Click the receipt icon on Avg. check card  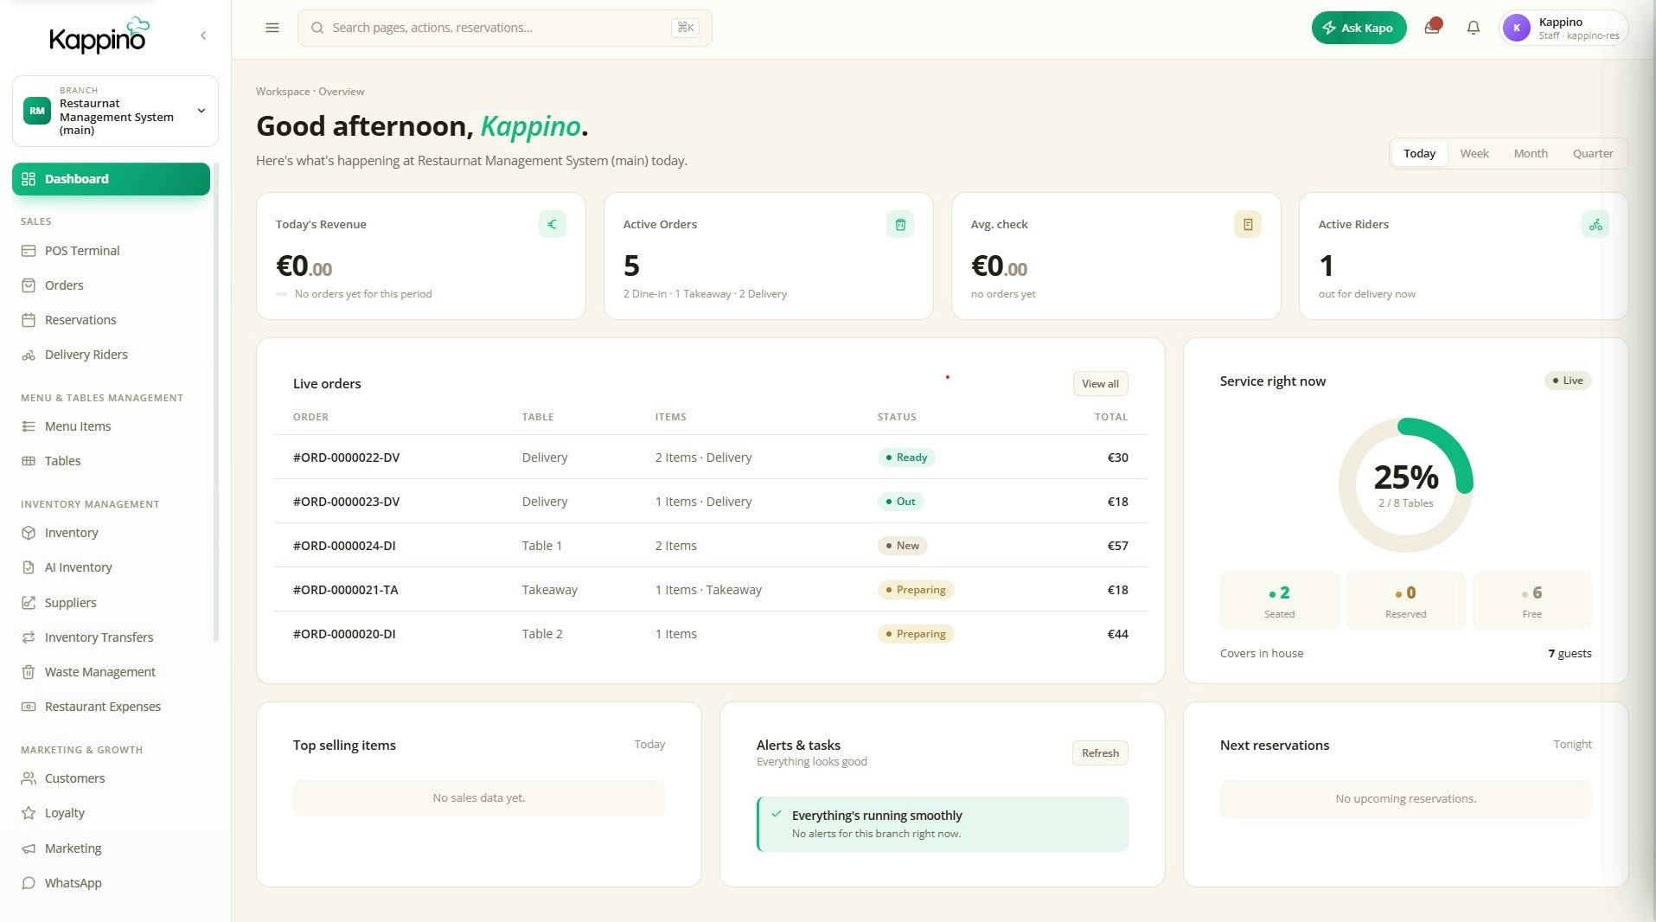tap(1248, 224)
